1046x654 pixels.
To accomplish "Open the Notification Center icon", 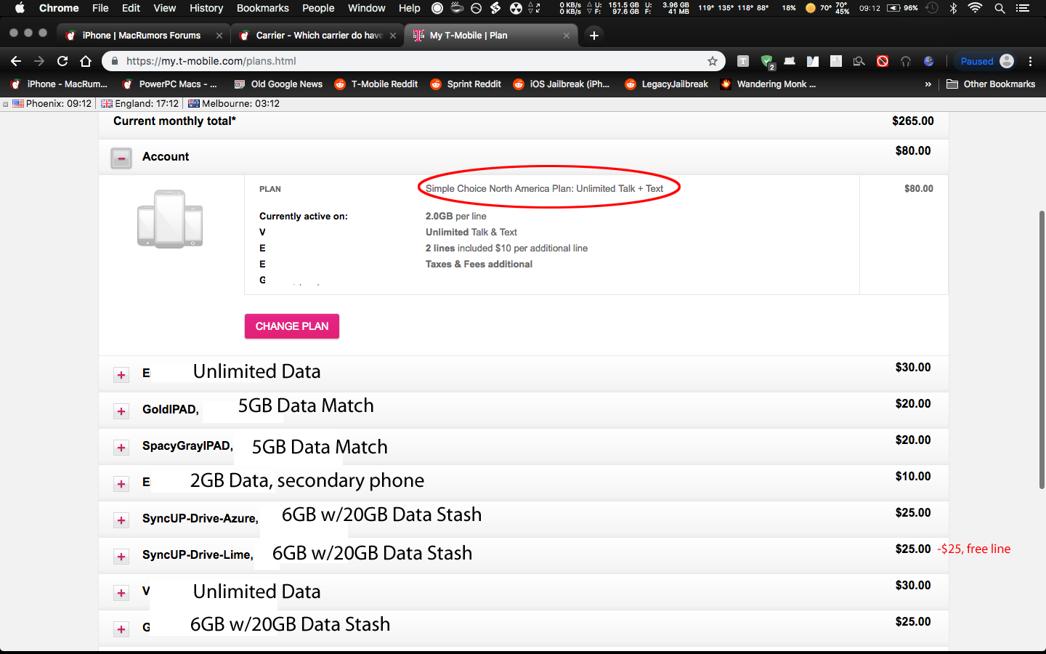I will (x=1023, y=8).
